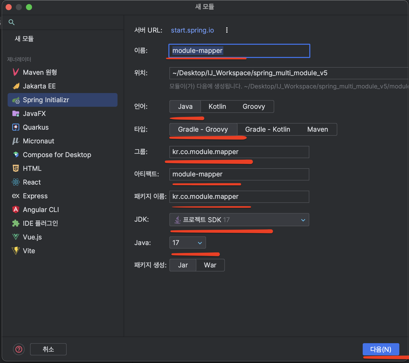Open the server URL options kebab menu
Screen dimensions: 409x363
point(227,30)
